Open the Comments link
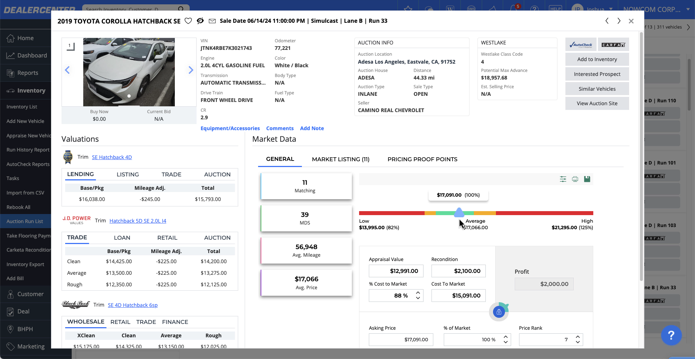Viewport: 695px width, 359px height. (x=280, y=128)
